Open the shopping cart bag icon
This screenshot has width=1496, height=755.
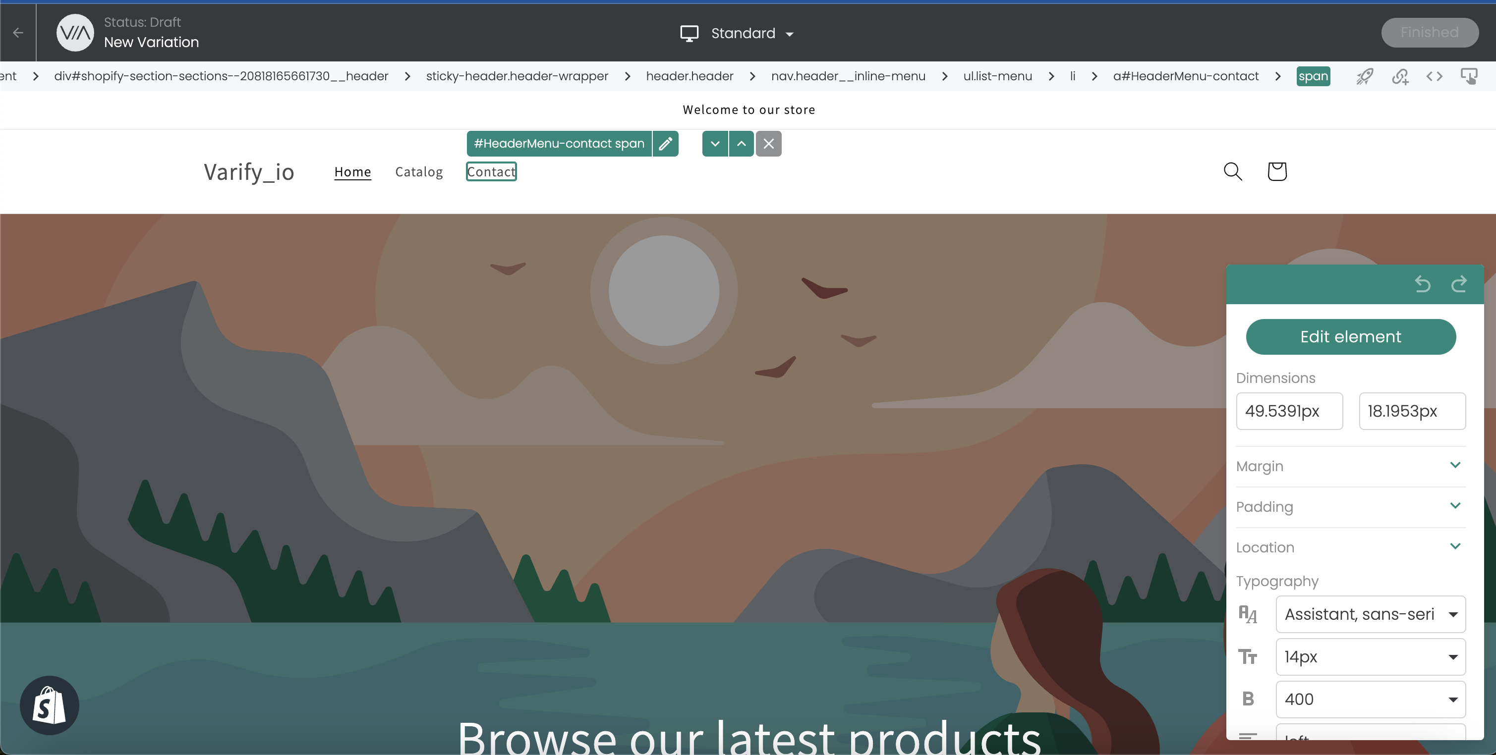pos(1276,171)
